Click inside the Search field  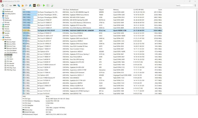coord(184,5)
